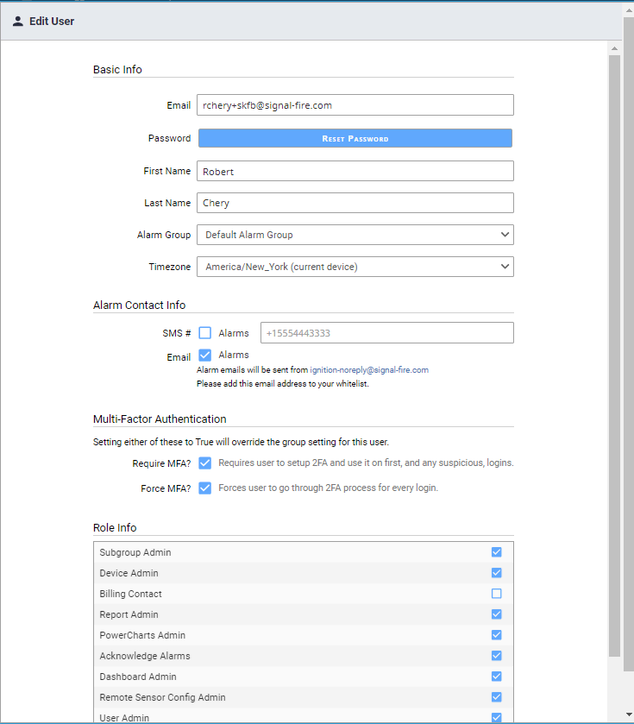The height and width of the screenshot is (724, 634).
Task: Click the outer window scrollbar down arrow
Action: coord(629,715)
